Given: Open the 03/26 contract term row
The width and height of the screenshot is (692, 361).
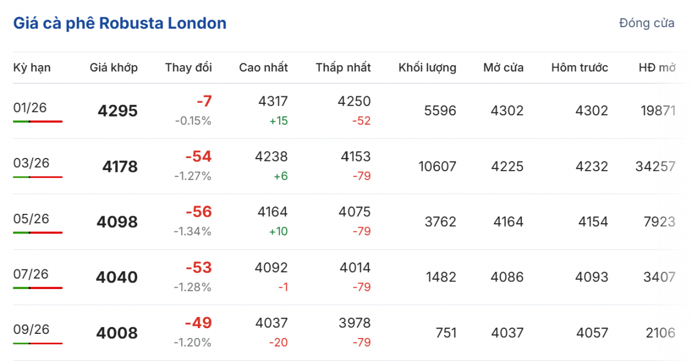Looking at the screenshot, I should [x=31, y=163].
